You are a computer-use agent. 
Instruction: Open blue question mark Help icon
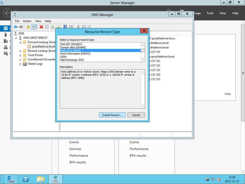point(65,27)
